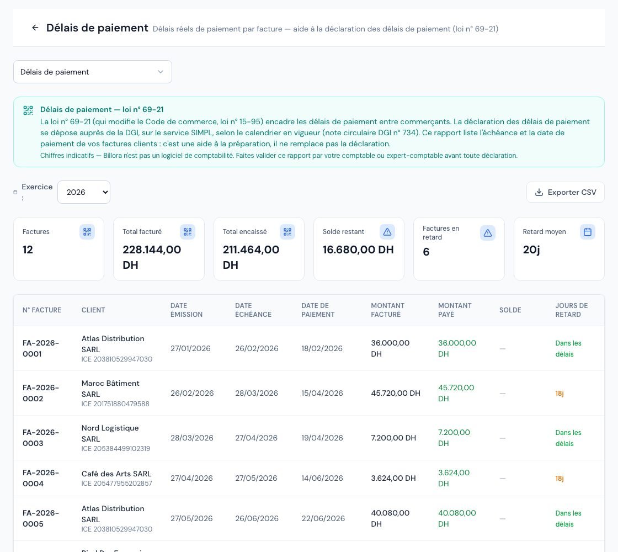Click the 211.464,00 DH Total encaissé value
Viewport: 618px width, 552px height.
point(251,257)
